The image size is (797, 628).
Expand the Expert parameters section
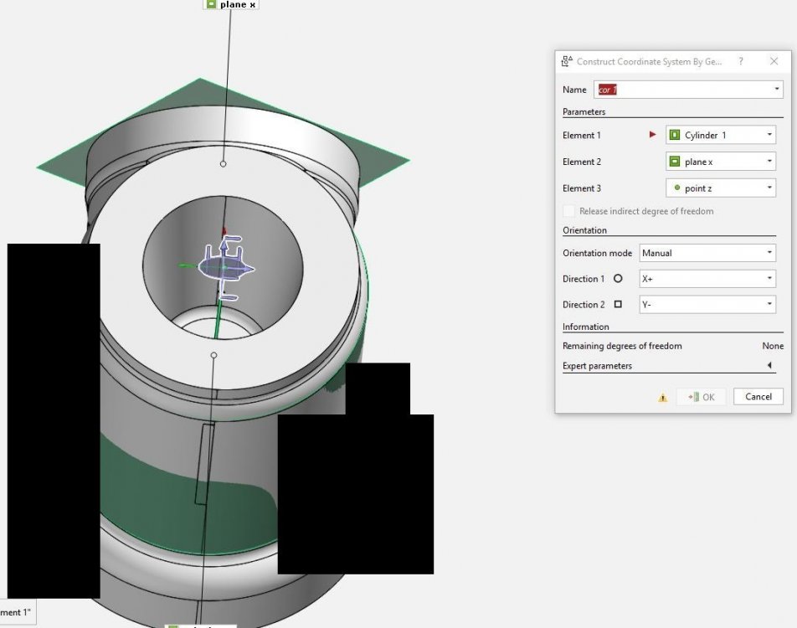tap(769, 366)
